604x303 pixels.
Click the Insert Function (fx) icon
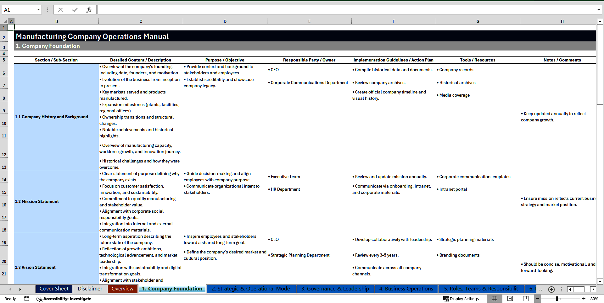89,10
